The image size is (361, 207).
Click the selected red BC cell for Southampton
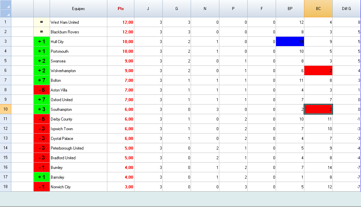click(x=318, y=109)
